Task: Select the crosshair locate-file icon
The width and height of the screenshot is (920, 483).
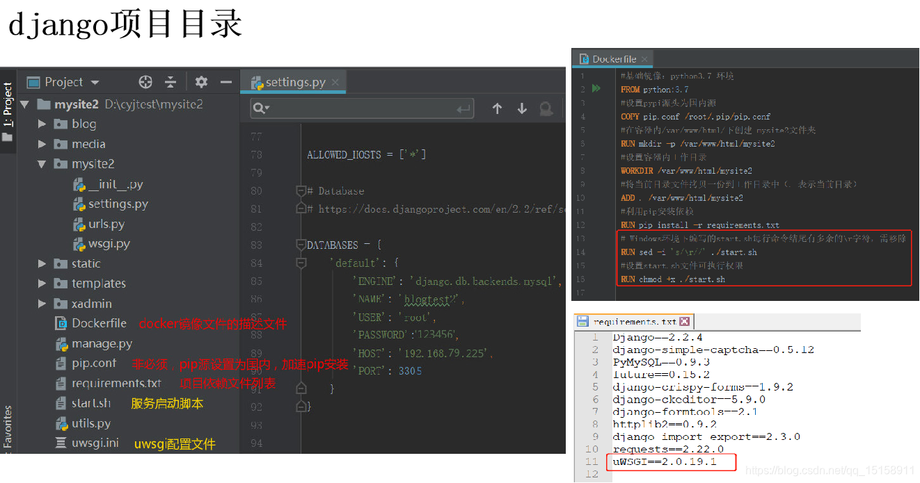Action: point(145,82)
